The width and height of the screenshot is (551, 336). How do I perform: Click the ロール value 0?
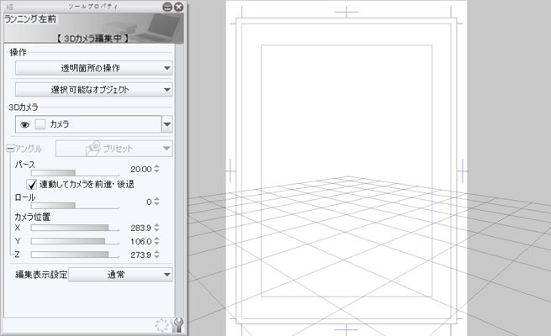[x=149, y=202]
